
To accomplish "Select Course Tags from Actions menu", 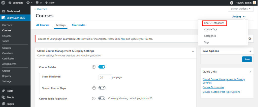I will pos(211,30).
